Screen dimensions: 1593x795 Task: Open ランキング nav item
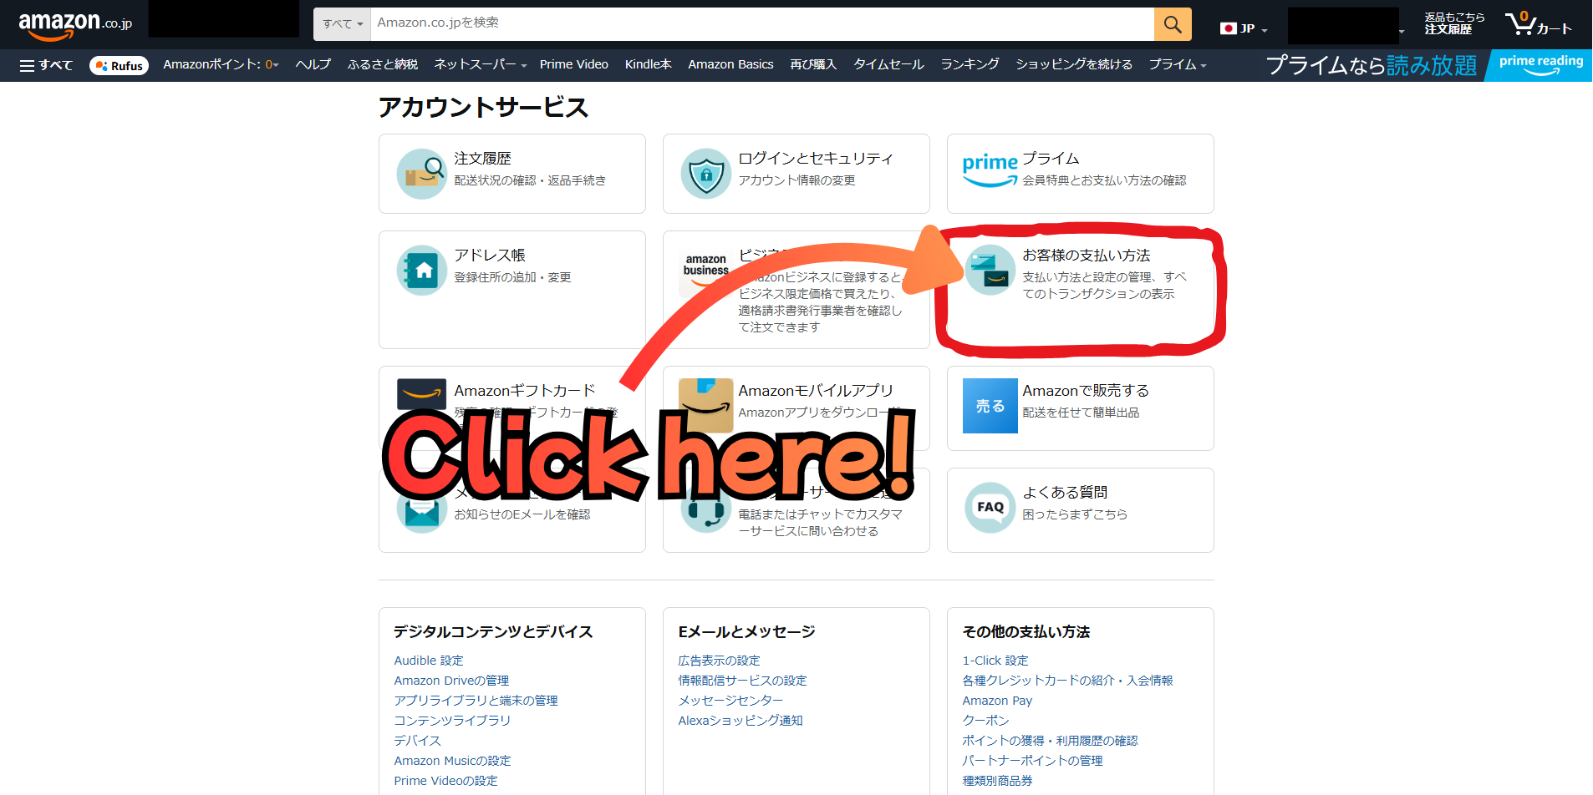(x=970, y=64)
